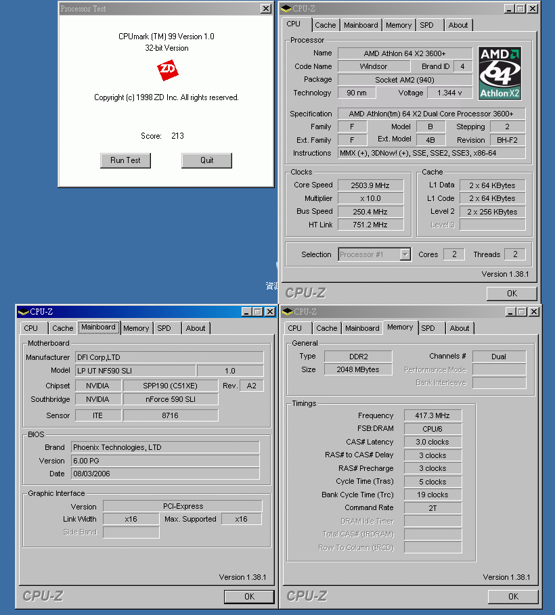Click the Voltage value 1.344 v
Screen dimensions: 555x615
coord(449,93)
